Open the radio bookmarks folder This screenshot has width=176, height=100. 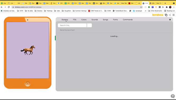57,11
